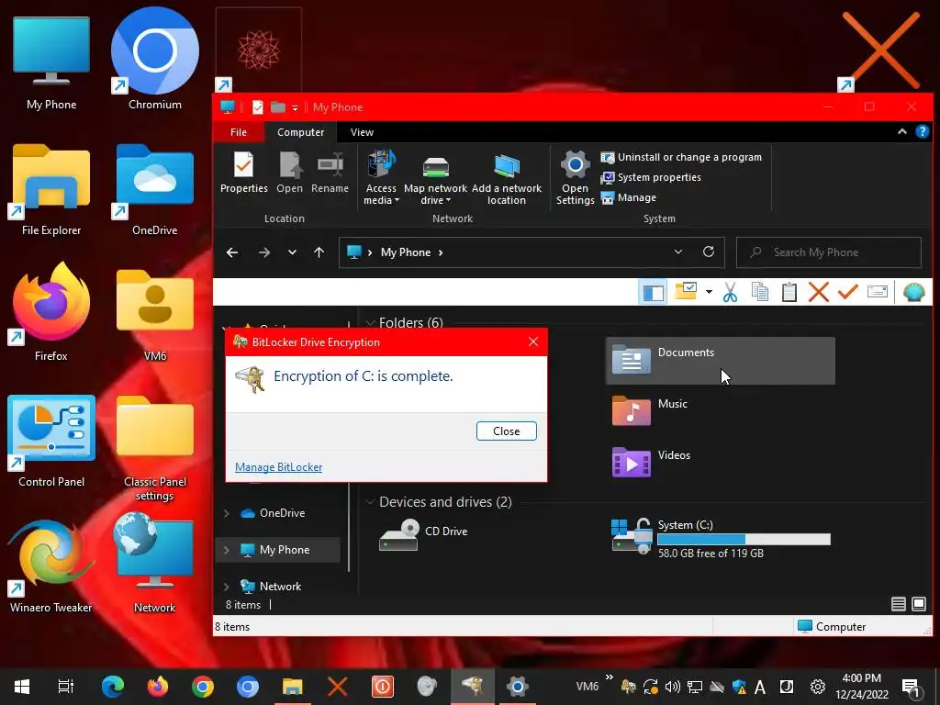Click the Properties icon in the ribbon
The height and width of the screenshot is (705, 940).
[243, 172]
